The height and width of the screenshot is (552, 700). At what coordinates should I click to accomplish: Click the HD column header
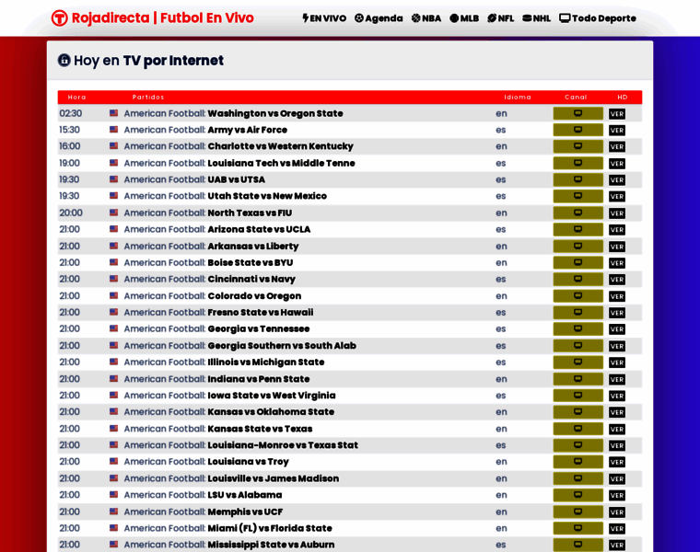(x=623, y=98)
